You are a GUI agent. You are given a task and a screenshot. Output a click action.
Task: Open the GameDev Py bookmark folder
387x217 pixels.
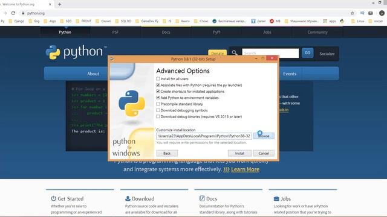147,21
